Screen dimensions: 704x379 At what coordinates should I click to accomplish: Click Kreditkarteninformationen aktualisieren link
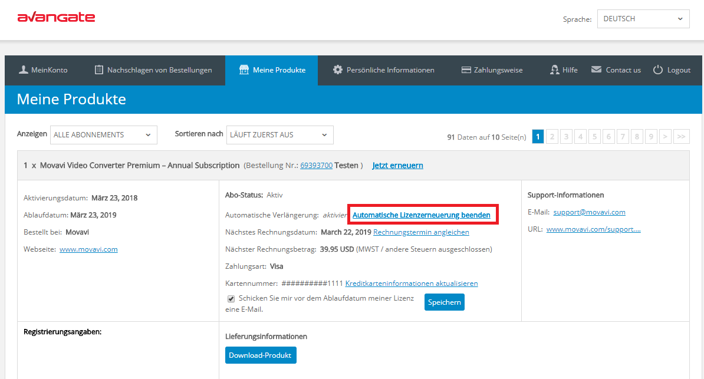click(412, 284)
